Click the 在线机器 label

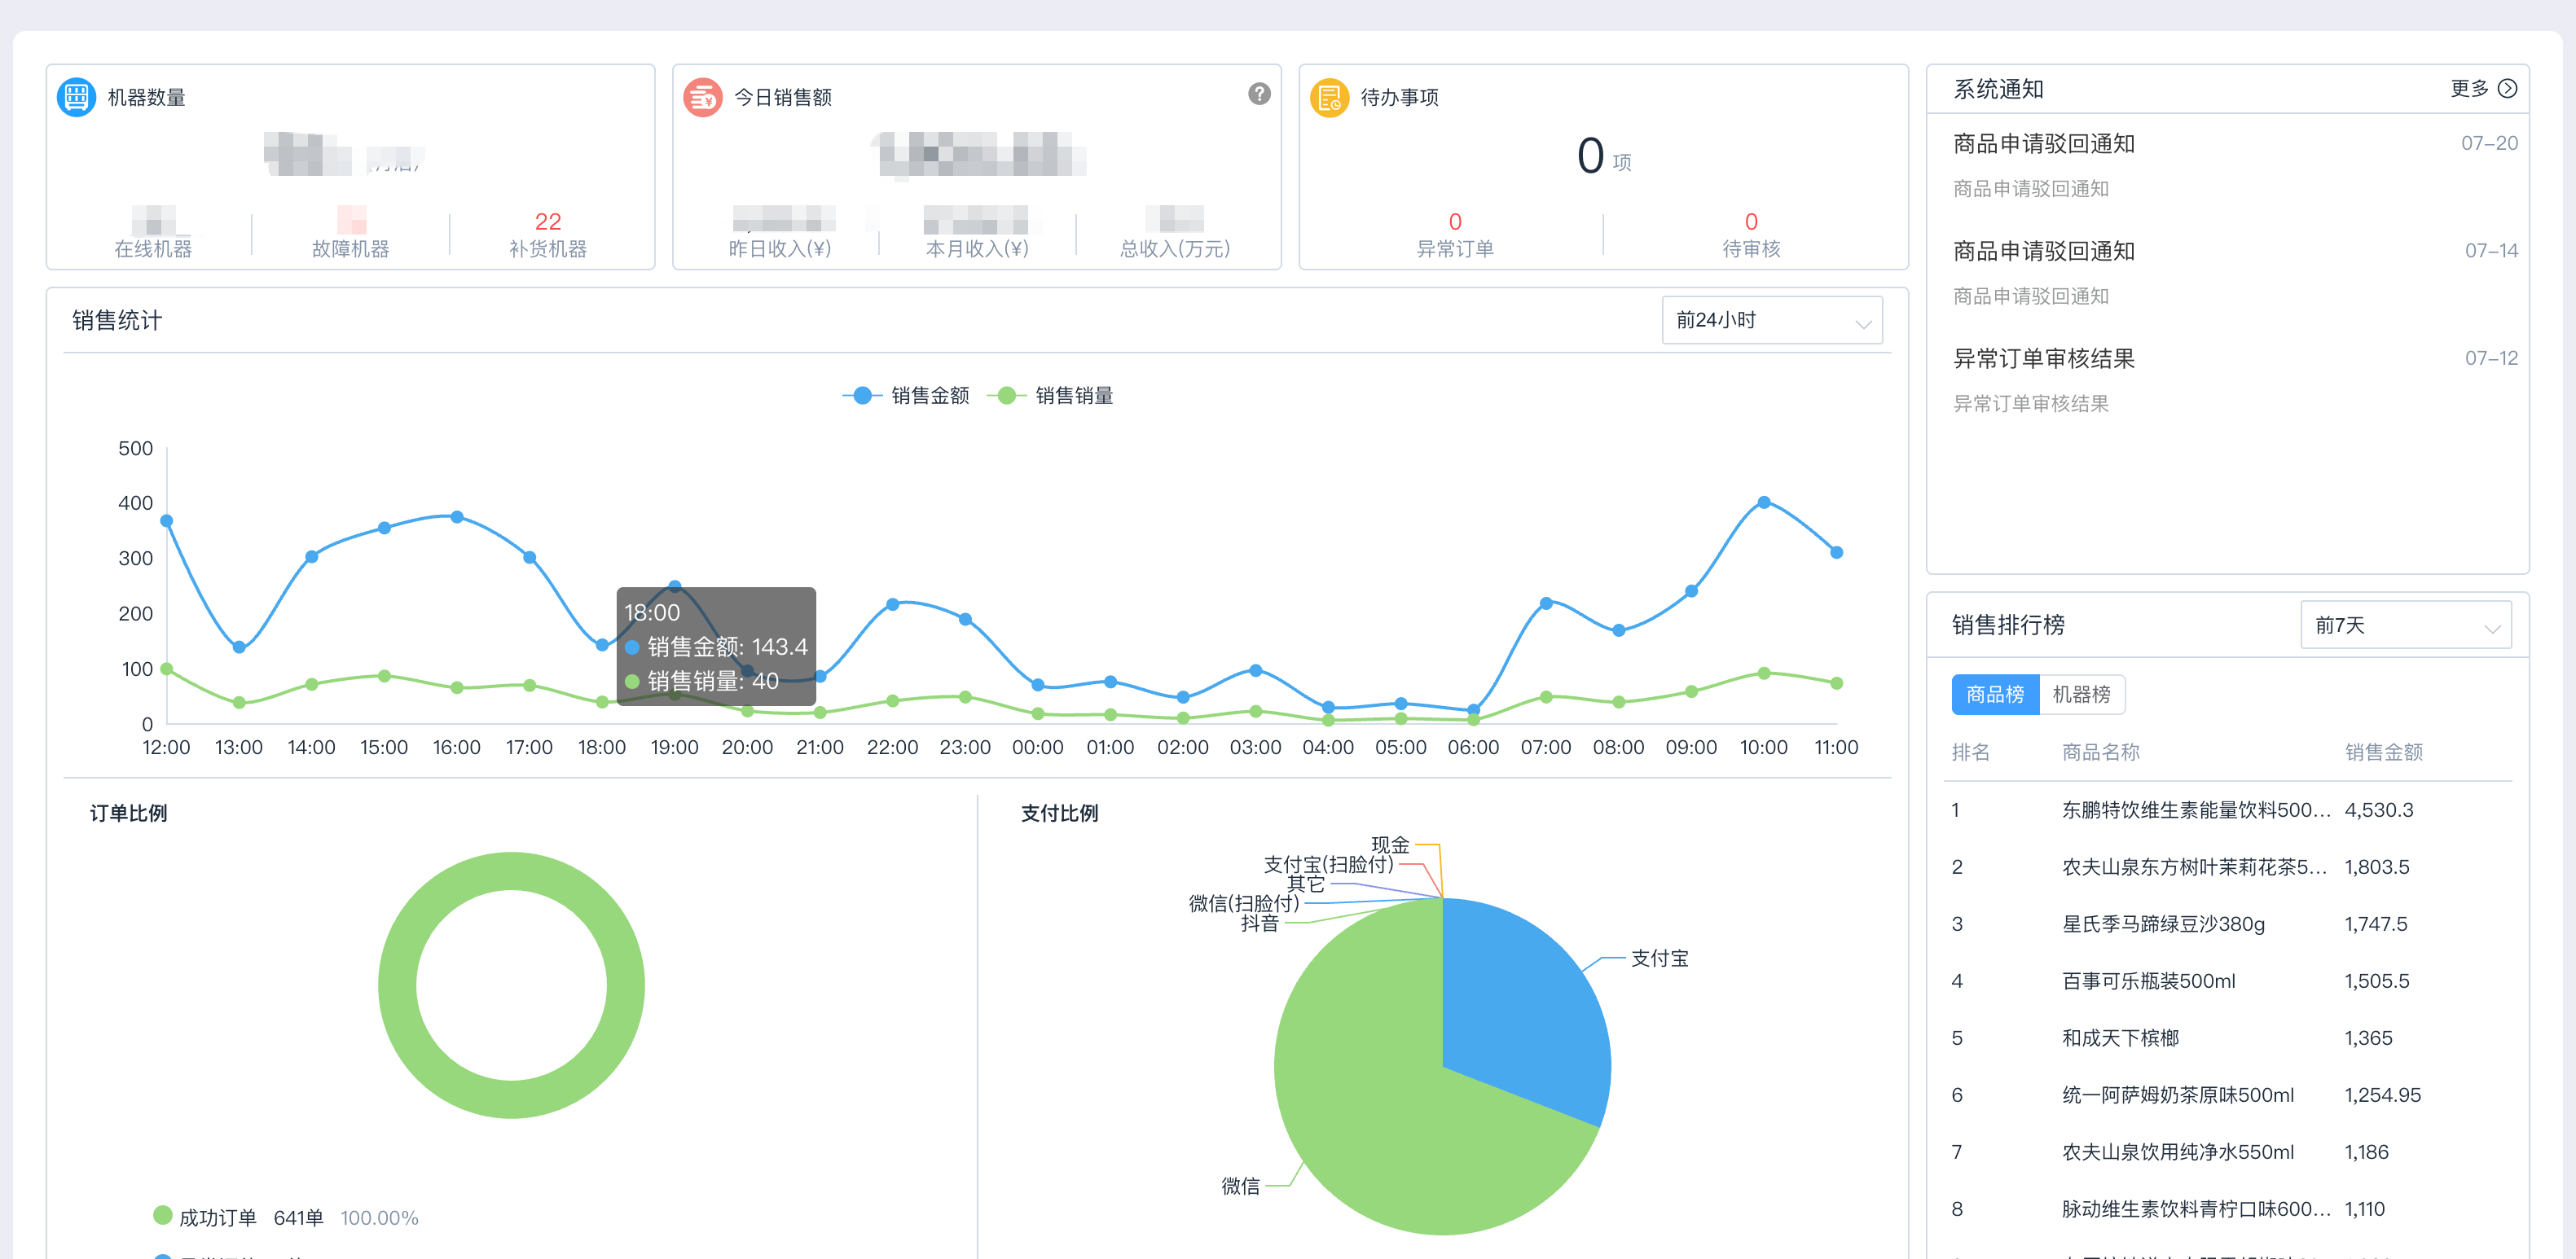click(153, 249)
